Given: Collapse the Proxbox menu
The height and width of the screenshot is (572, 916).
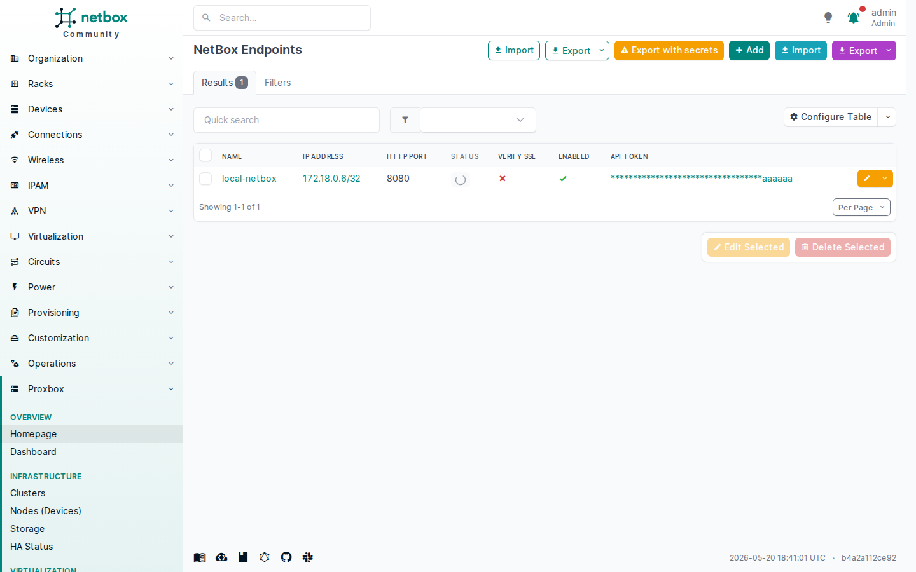Looking at the screenshot, I should click(171, 389).
